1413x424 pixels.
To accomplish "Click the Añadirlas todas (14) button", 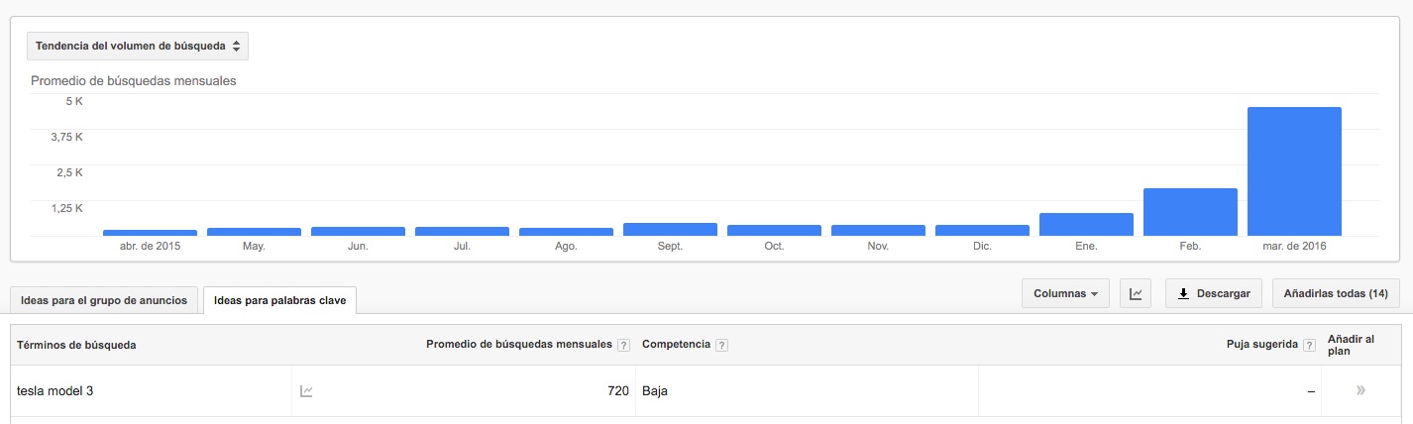I will 1336,293.
